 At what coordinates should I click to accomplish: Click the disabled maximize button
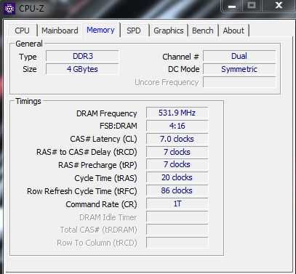pos(252,6)
